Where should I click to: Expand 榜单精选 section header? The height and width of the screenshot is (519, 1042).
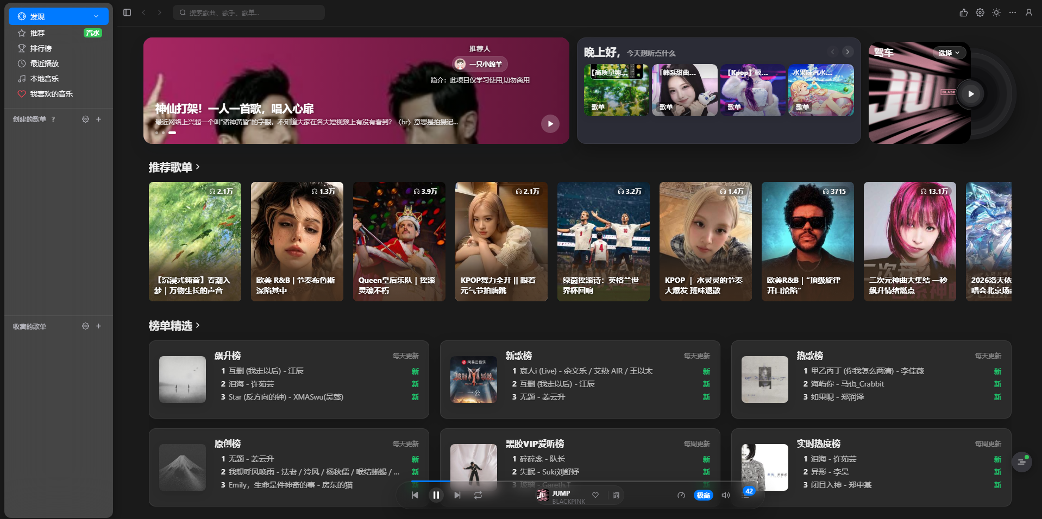coord(174,326)
